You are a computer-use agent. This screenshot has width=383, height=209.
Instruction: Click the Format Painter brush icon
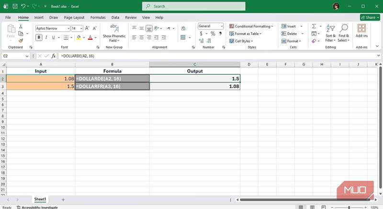point(21,41)
